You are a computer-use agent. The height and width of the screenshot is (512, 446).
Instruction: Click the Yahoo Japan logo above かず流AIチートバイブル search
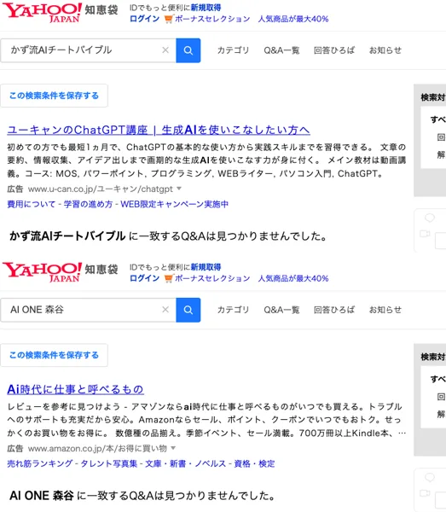(x=43, y=13)
